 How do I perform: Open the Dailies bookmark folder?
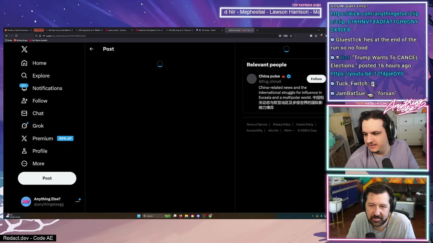coord(9,40)
